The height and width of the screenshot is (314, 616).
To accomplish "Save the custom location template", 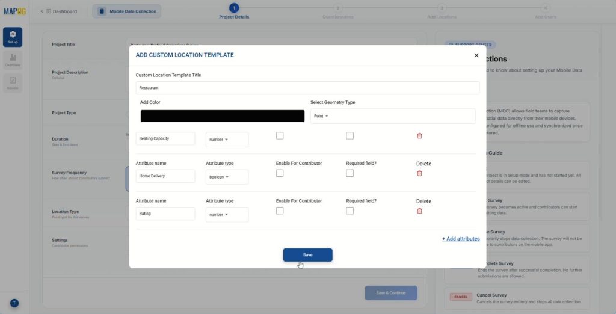I will click(307, 255).
